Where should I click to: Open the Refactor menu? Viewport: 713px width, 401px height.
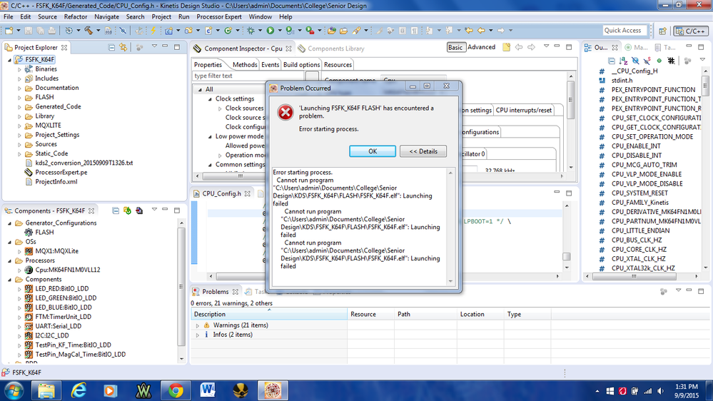click(76, 17)
